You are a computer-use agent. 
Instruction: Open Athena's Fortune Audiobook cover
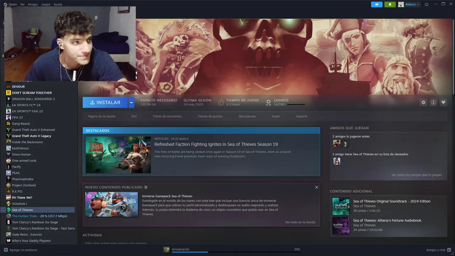[x=341, y=226]
